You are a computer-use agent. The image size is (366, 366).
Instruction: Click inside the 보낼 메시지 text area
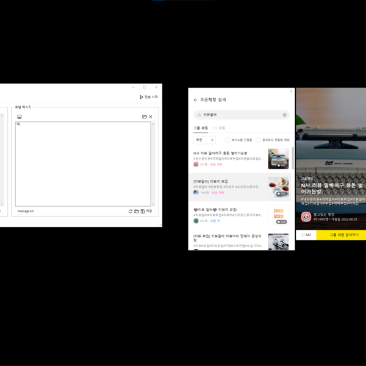[83, 164]
